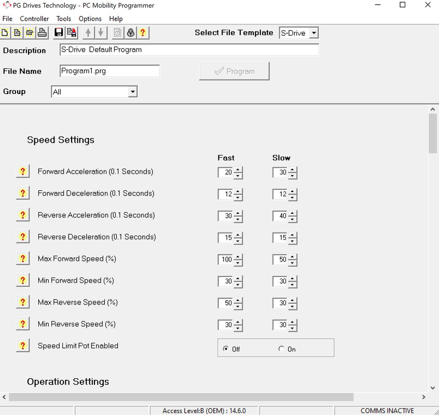
Task: Click the 'COMMS INACTIVE' status text
Action: click(x=387, y=410)
